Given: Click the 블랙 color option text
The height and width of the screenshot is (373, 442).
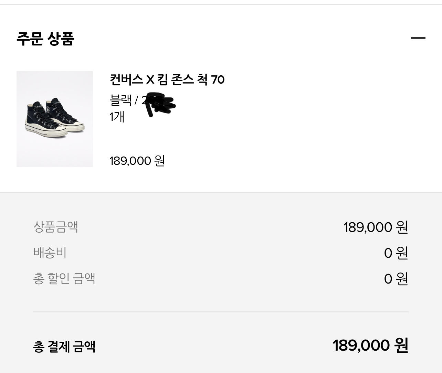Looking at the screenshot, I should pos(120,100).
